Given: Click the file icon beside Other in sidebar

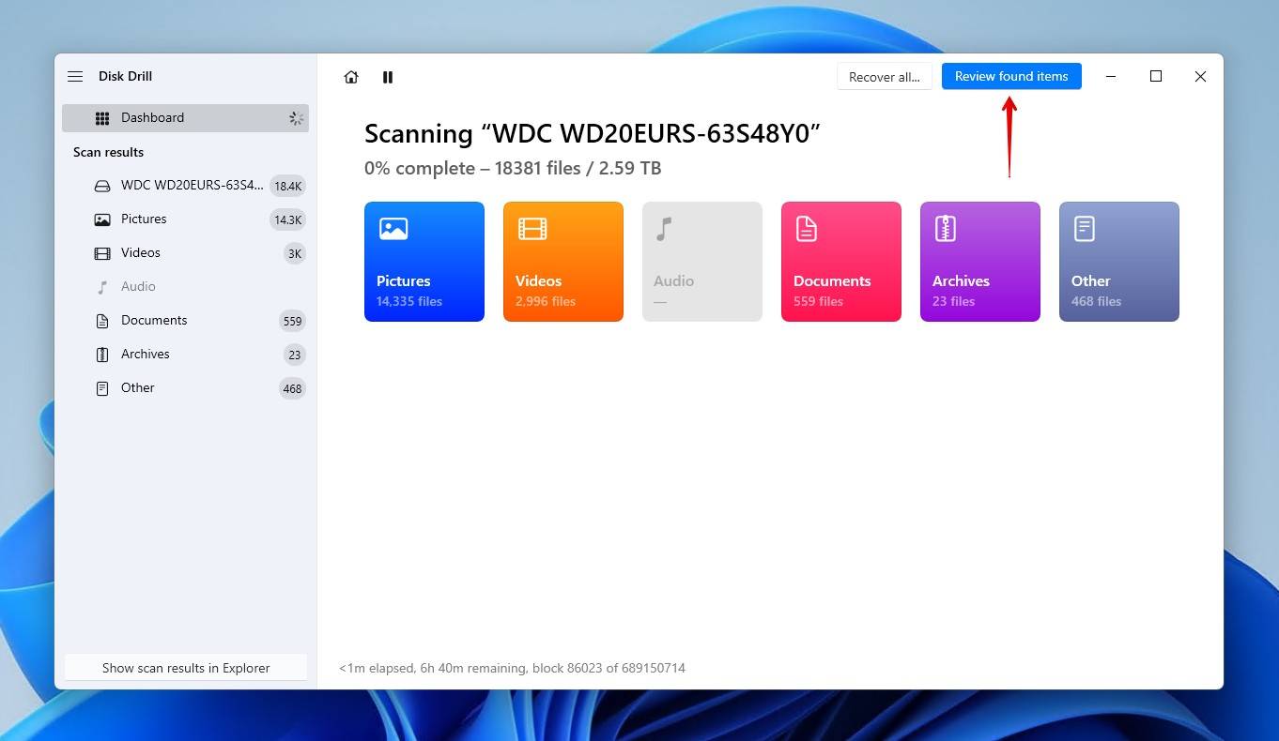Looking at the screenshot, I should click(102, 388).
